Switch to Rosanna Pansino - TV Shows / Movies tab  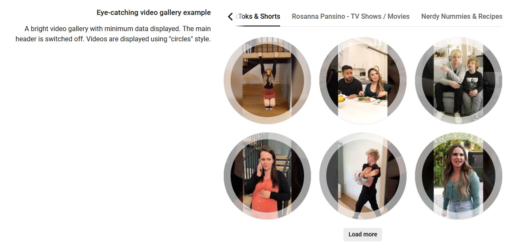click(351, 17)
